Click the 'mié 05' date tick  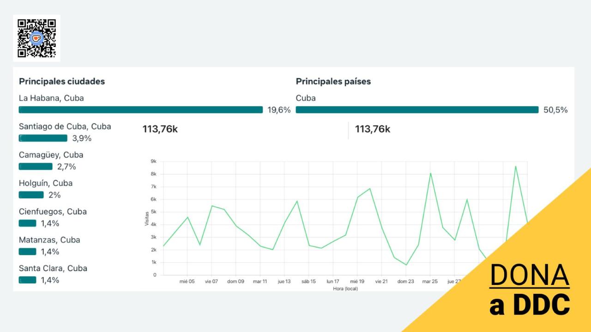pyautogui.click(x=187, y=281)
